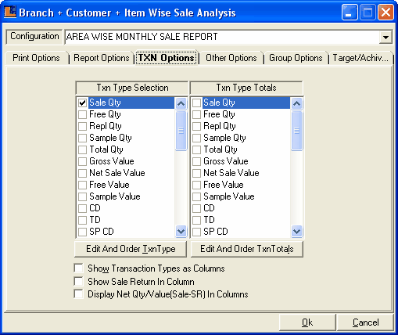Uncheck Sale Qty in Txn Type Selection
This screenshot has width=398, height=335.
pyautogui.click(x=82, y=103)
